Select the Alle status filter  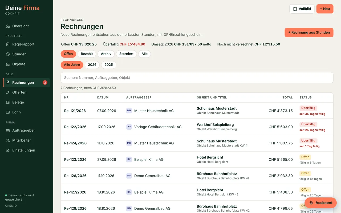coord(145,54)
